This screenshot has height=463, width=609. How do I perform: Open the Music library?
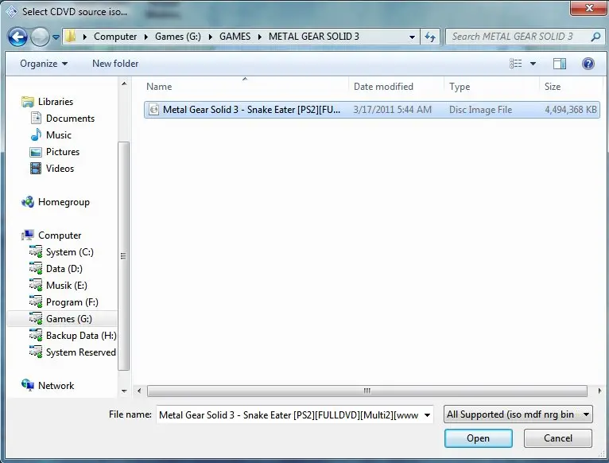pos(59,135)
